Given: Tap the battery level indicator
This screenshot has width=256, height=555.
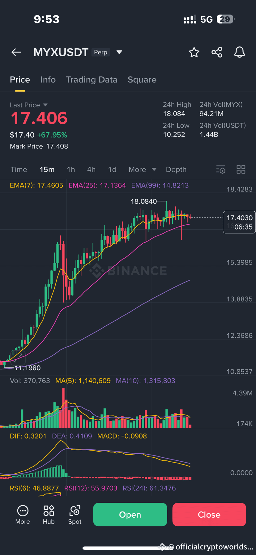Looking at the screenshot, I should tap(226, 19).
